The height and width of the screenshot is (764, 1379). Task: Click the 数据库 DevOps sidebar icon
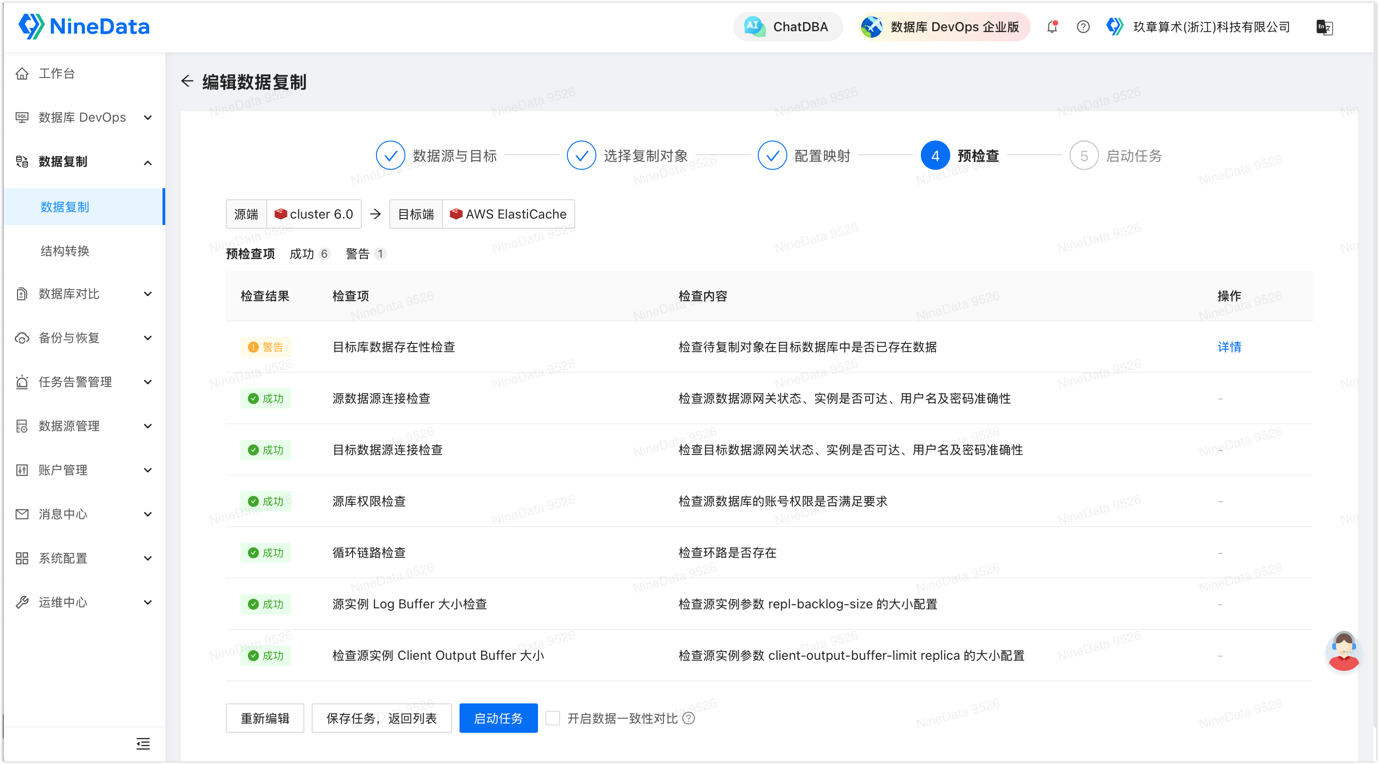pyautogui.click(x=22, y=117)
